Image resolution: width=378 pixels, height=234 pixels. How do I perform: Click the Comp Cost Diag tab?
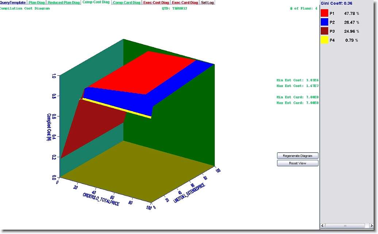96,2
